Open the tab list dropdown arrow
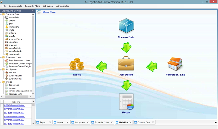This screenshot has height=129, width=218. (216, 122)
